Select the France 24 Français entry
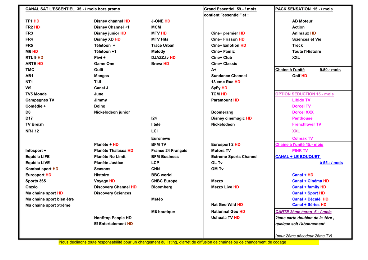Image resolution: width=368 pixels, height=260 pixels. coord(169,151)
